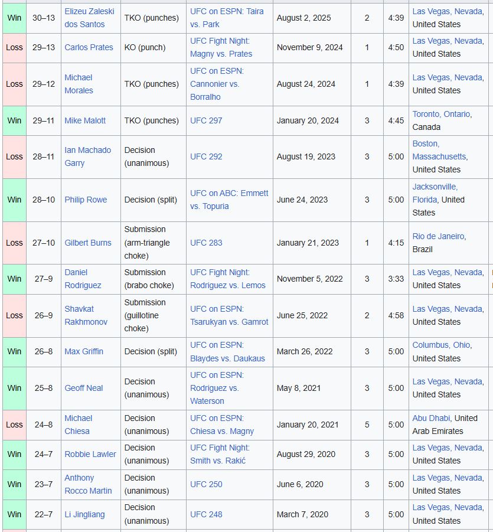
Task: Open Abu Dhabi location link
Action: click(x=431, y=418)
